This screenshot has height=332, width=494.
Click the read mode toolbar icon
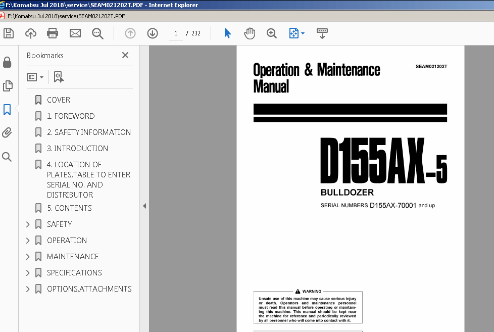322,33
